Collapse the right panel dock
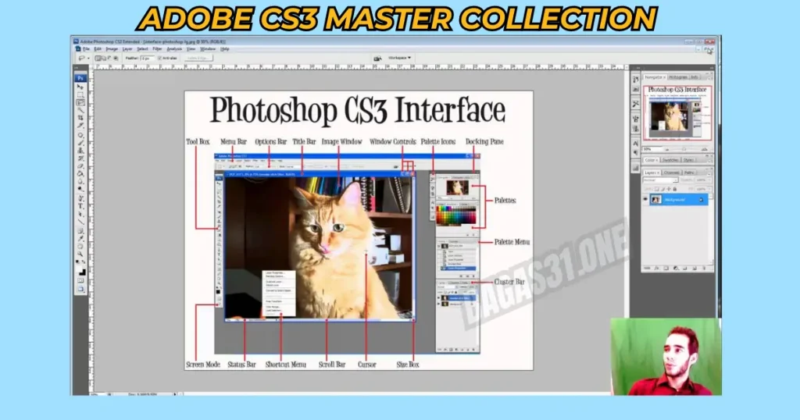The width and height of the screenshot is (800, 420). click(x=711, y=67)
